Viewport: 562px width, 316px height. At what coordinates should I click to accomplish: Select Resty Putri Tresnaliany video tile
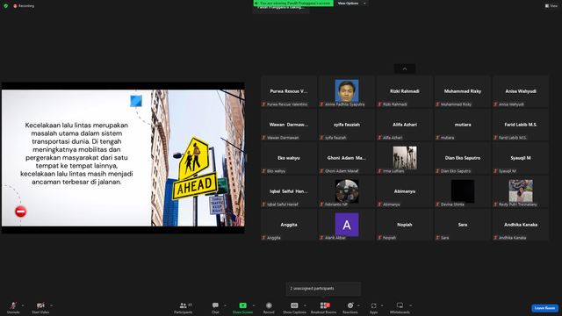click(x=521, y=191)
